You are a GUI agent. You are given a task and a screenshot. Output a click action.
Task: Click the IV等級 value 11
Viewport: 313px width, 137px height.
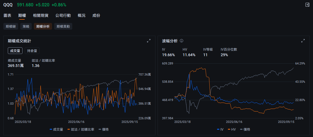[205, 55]
